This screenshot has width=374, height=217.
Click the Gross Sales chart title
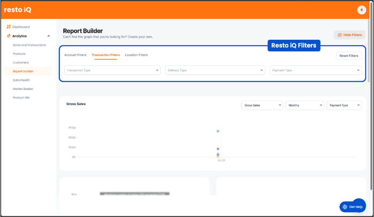(76, 104)
